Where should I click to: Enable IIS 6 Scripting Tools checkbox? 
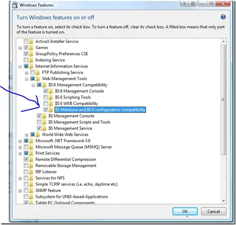pos(46,97)
